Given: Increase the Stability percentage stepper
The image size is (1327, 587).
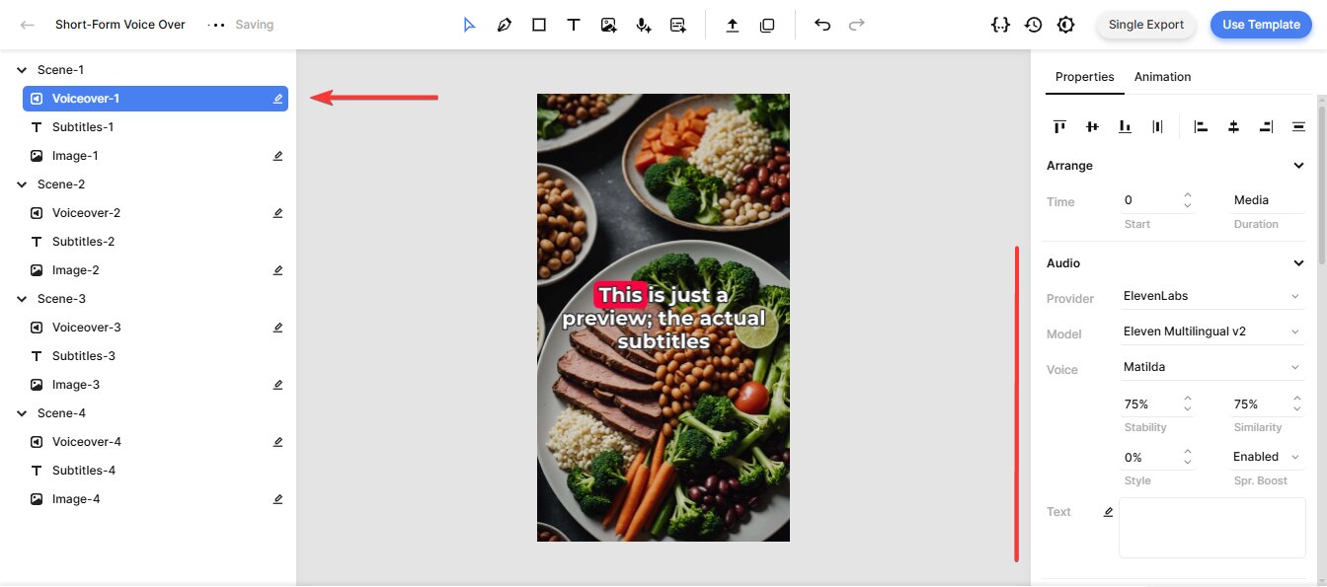Looking at the screenshot, I should pos(1188,399).
